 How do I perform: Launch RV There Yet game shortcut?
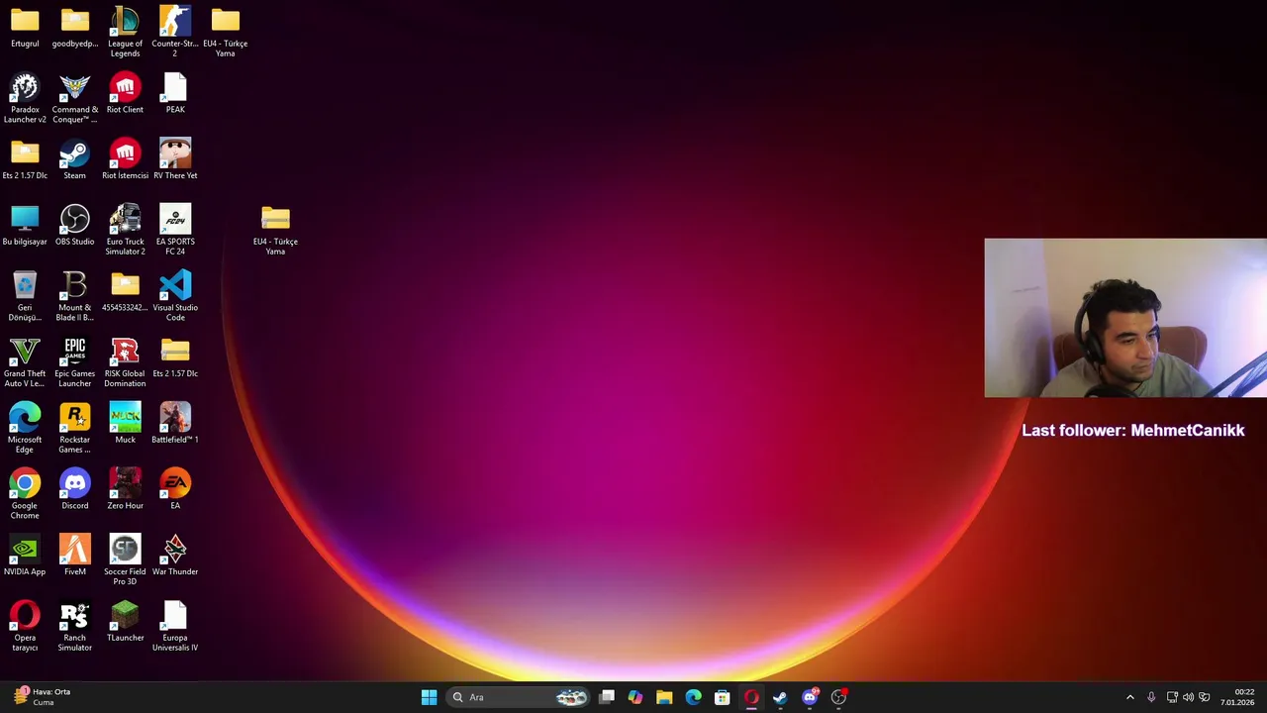(175, 160)
